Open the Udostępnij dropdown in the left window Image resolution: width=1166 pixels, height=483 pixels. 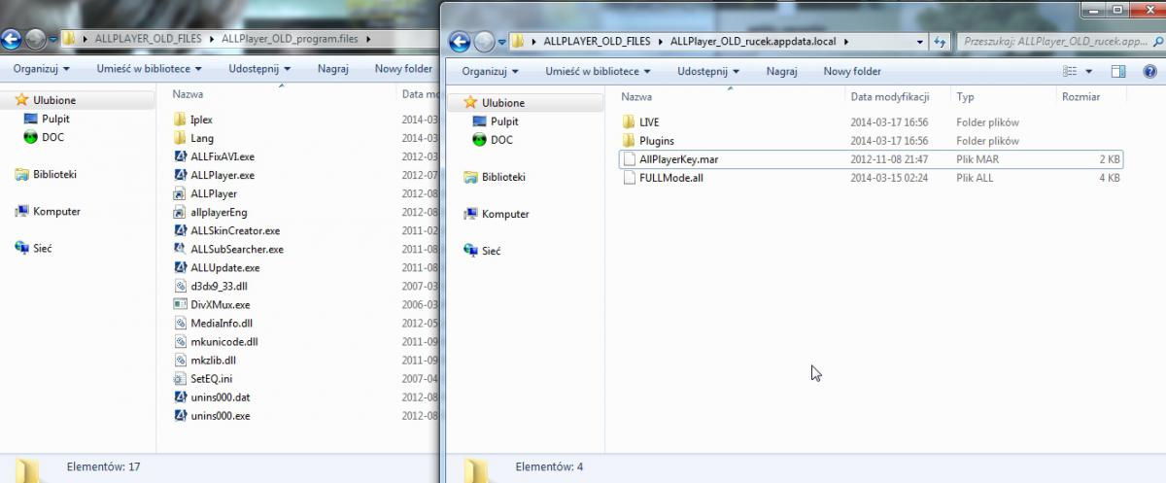coord(260,69)
